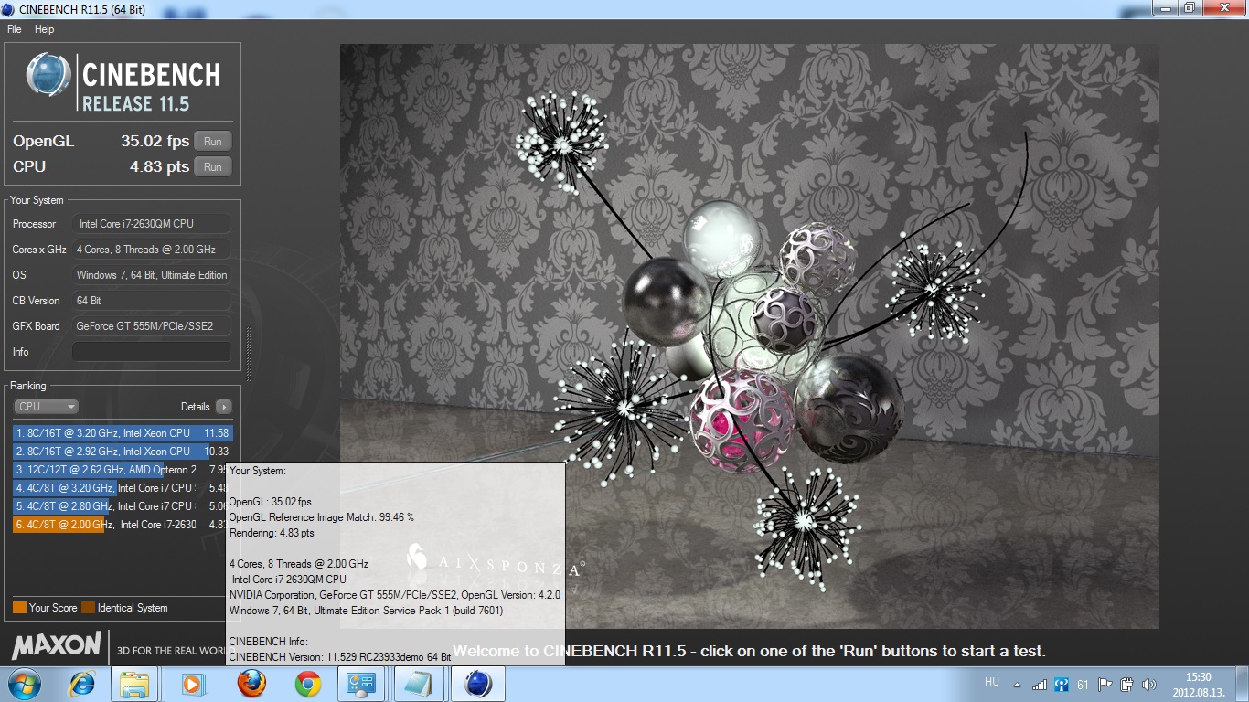Open the Action Center flag icon
Image resolution: width=1249 pixels, height=702 pixels.
click(x=1105, y=685)
